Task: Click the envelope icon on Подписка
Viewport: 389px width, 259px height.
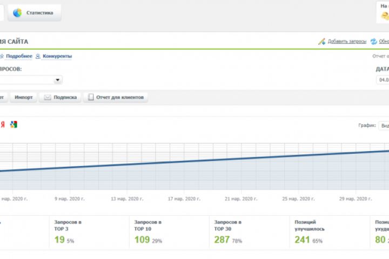Action: click(48, 97)
